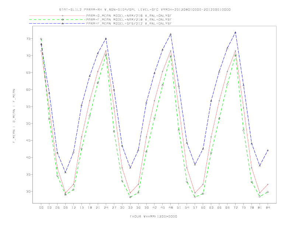
Task: Click x-axis hour label 33
Action: click(x=130, y=208)
